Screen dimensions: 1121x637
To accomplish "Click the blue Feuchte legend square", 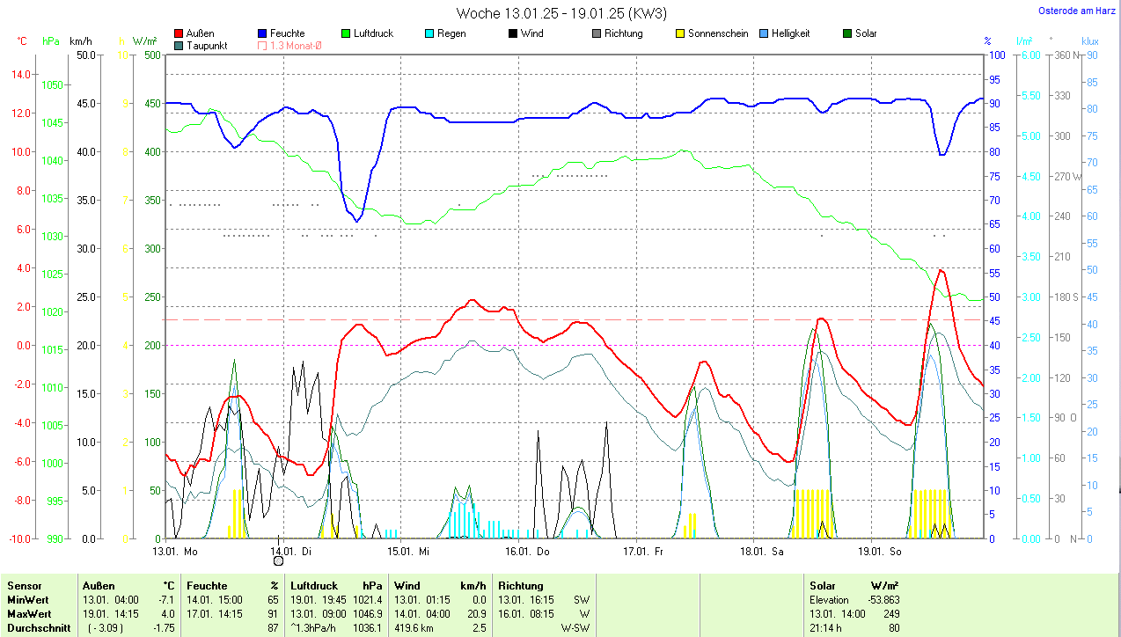I will click(x=263, y=33).
